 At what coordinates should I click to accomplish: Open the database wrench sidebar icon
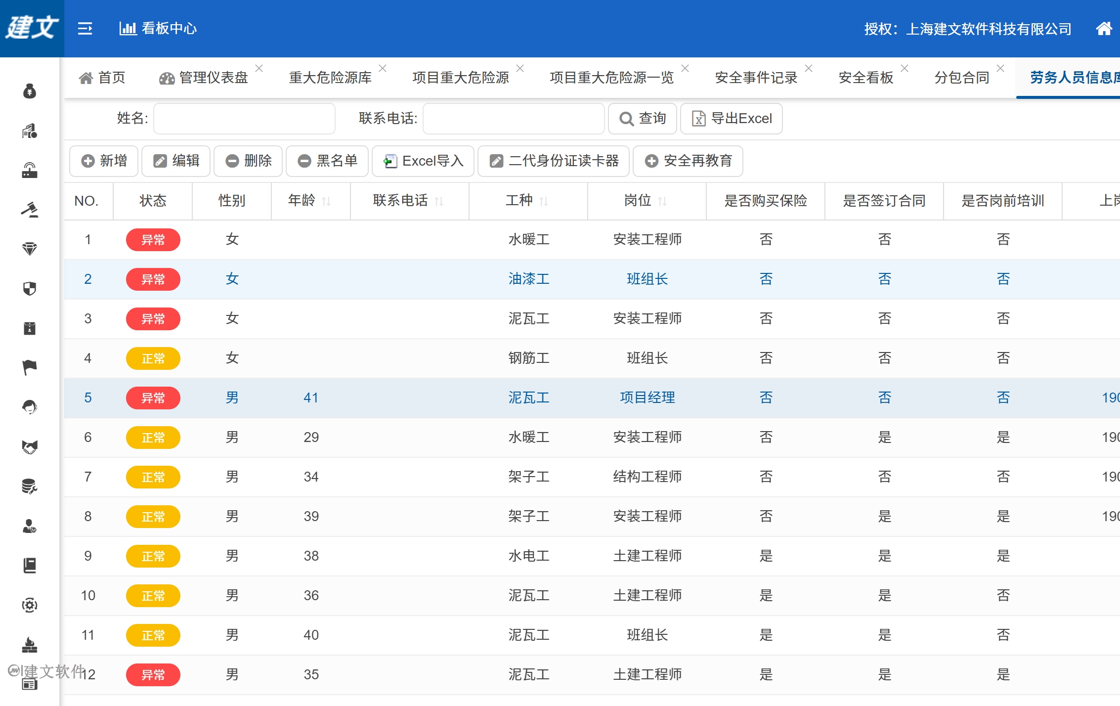(30, 486)
